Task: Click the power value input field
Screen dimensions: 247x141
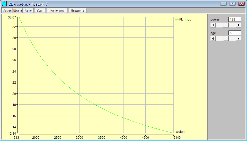Action: [235, 19]
